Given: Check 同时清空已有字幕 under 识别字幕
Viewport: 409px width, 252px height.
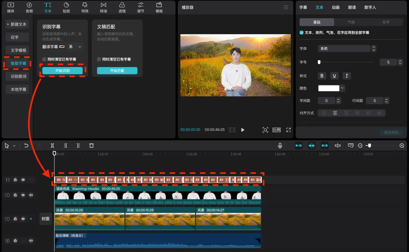Looking at the screenshot, I should coord(44,59).
